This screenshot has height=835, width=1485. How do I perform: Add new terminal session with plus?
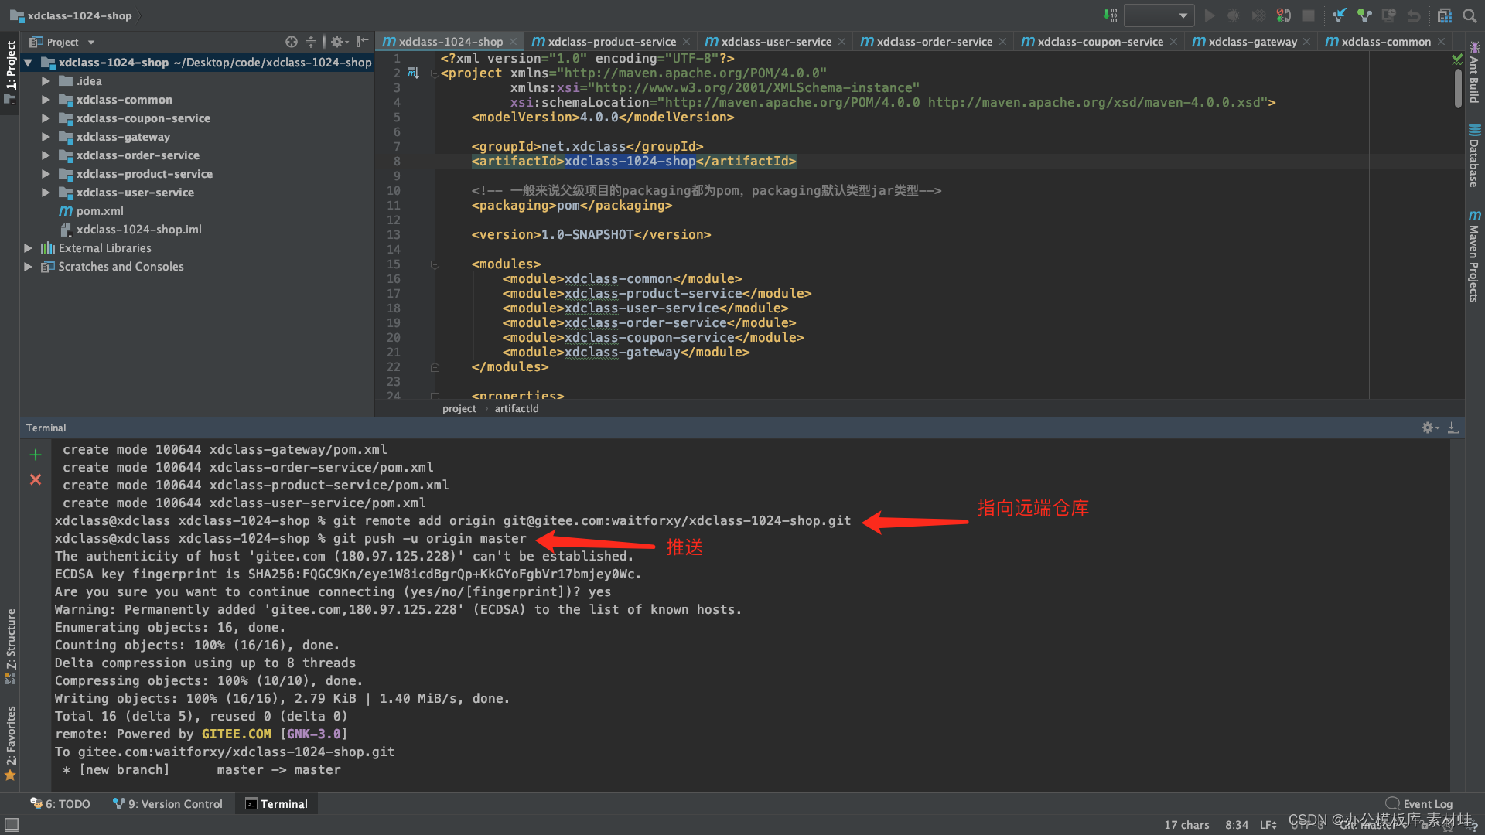[36, 455]
